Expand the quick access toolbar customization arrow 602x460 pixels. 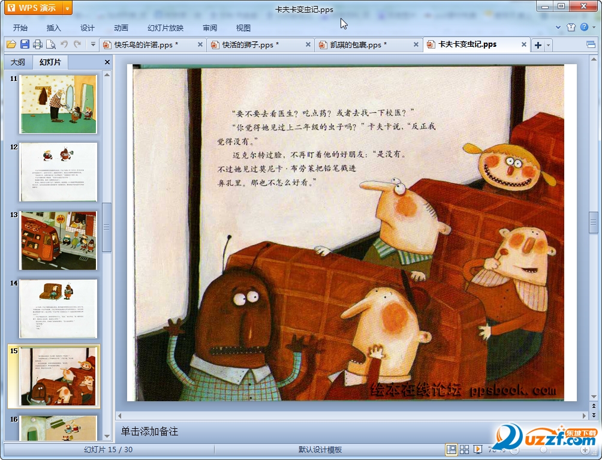click(93, 44)
